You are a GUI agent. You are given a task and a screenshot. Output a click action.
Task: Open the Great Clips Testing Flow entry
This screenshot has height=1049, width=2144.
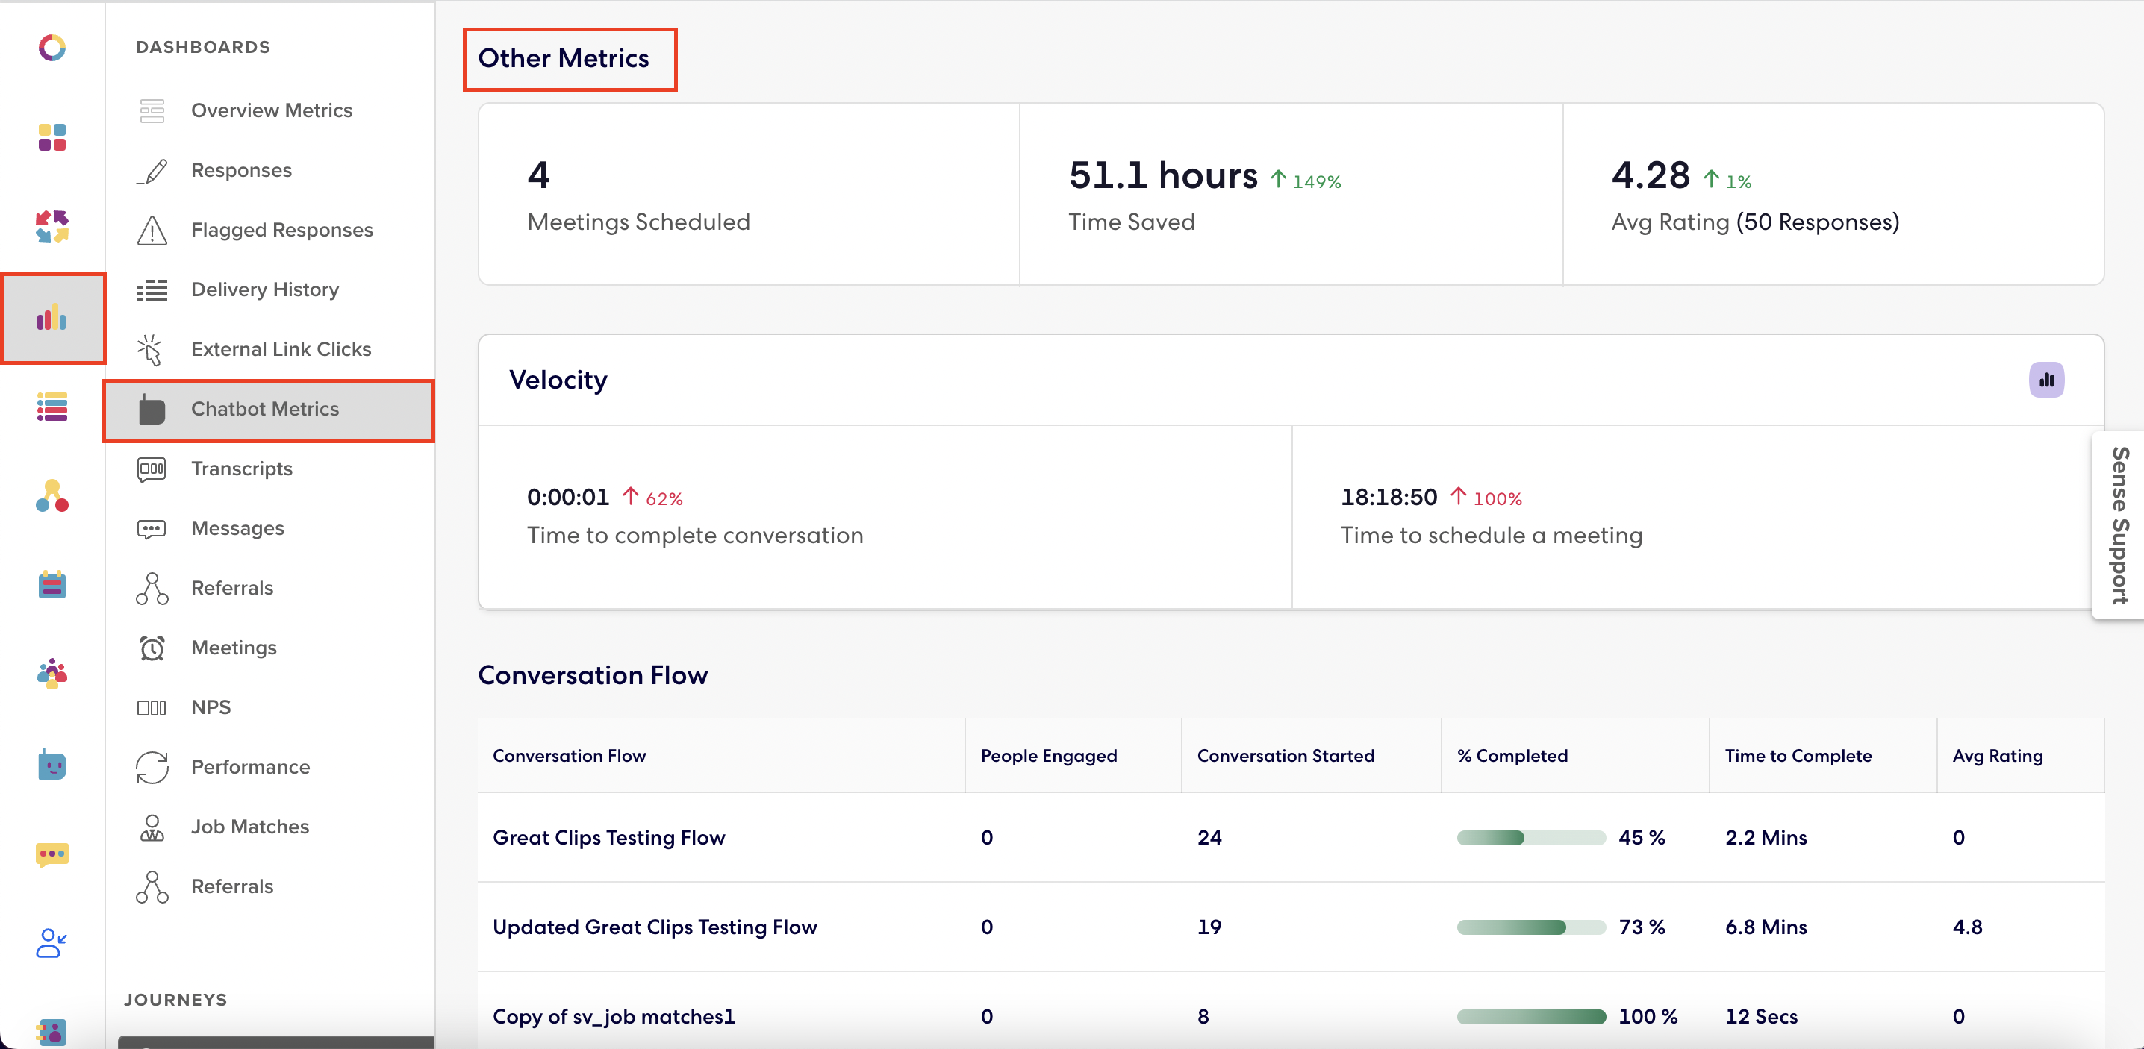click(x=608, y=838)
